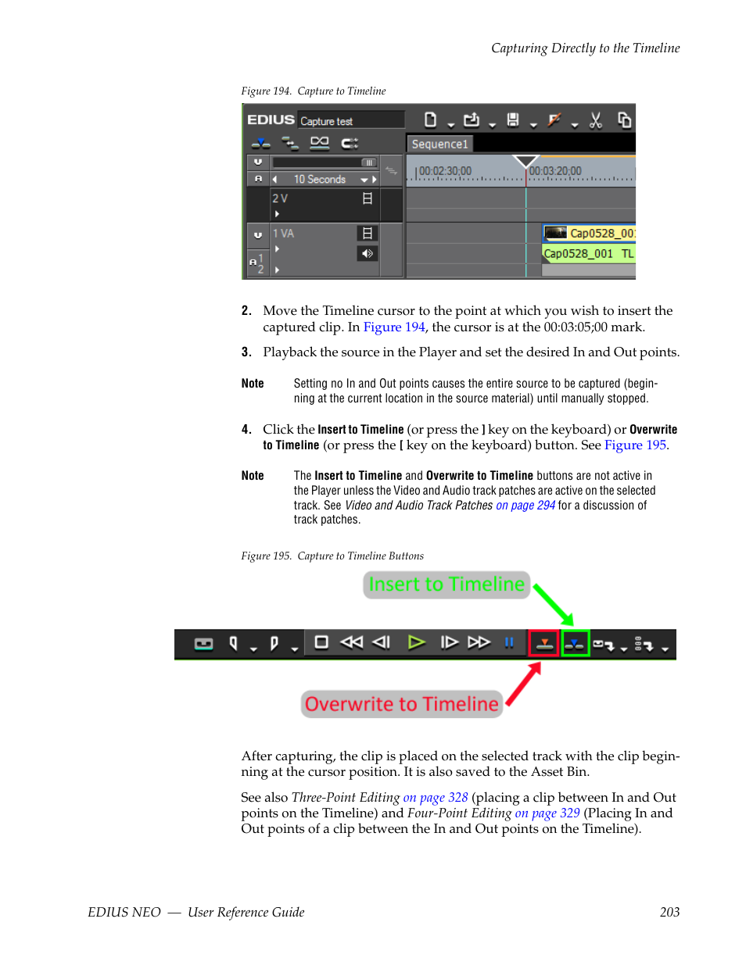Viewport: 746px width, 965px height.
Task: Open the 10 Seconds scale dropdown
Action: click(364, 180)
